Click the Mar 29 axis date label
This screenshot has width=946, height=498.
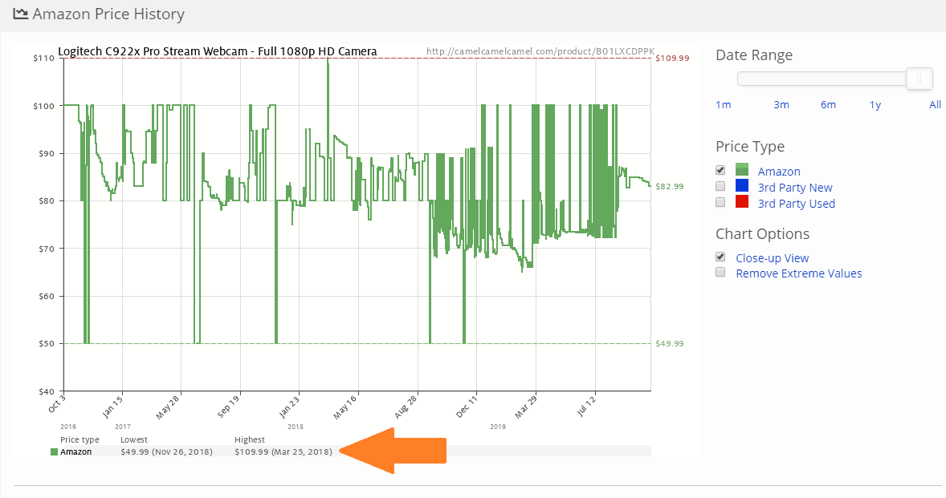pos(525,407)
